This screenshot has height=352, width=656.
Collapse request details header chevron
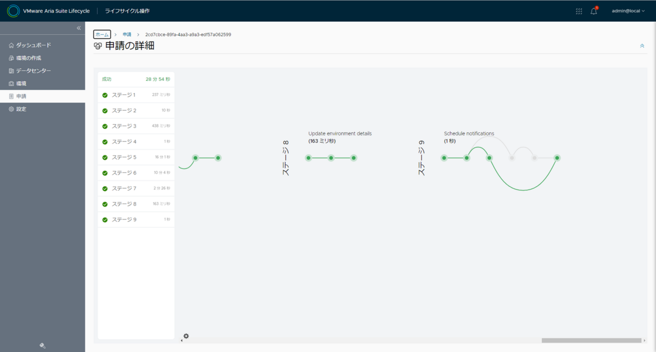(642, 46)
